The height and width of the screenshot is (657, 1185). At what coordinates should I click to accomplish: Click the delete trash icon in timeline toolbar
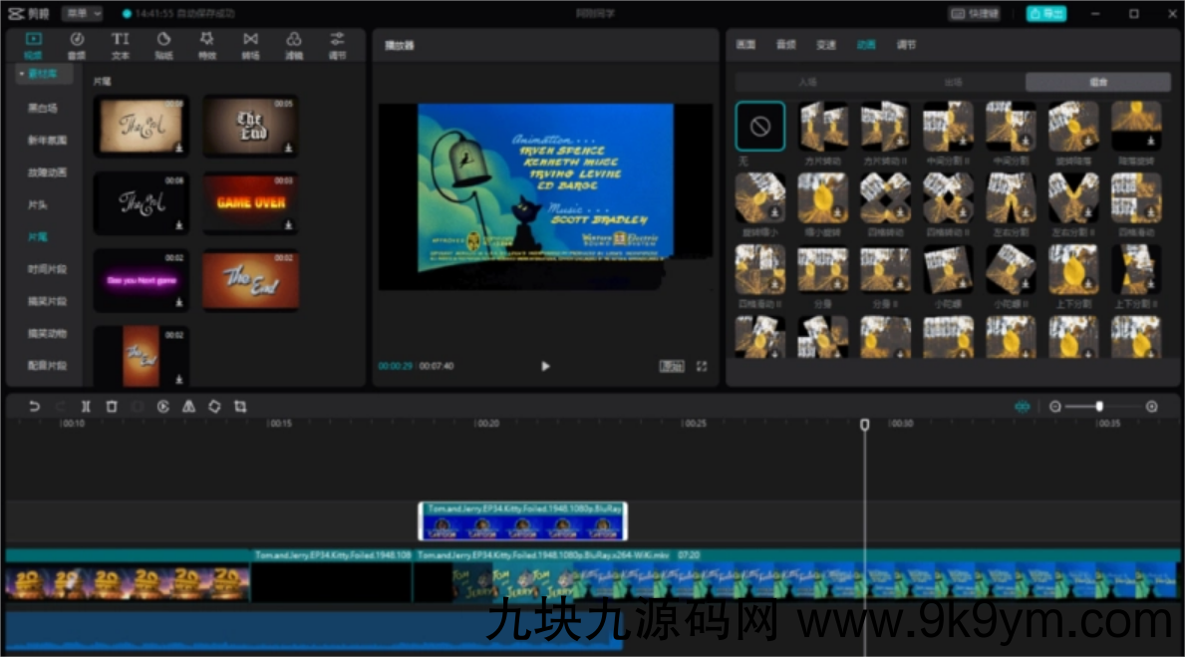click(x=112, y=407)
